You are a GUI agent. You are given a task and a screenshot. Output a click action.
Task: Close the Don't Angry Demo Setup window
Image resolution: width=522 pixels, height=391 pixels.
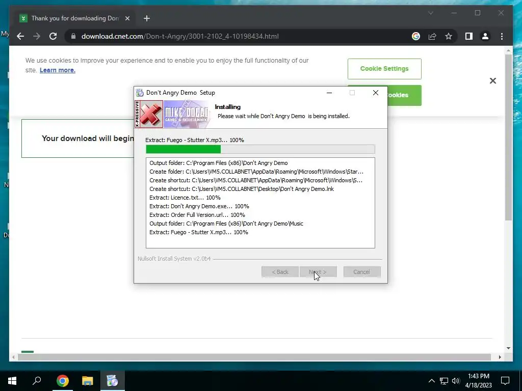coord(376,93)
